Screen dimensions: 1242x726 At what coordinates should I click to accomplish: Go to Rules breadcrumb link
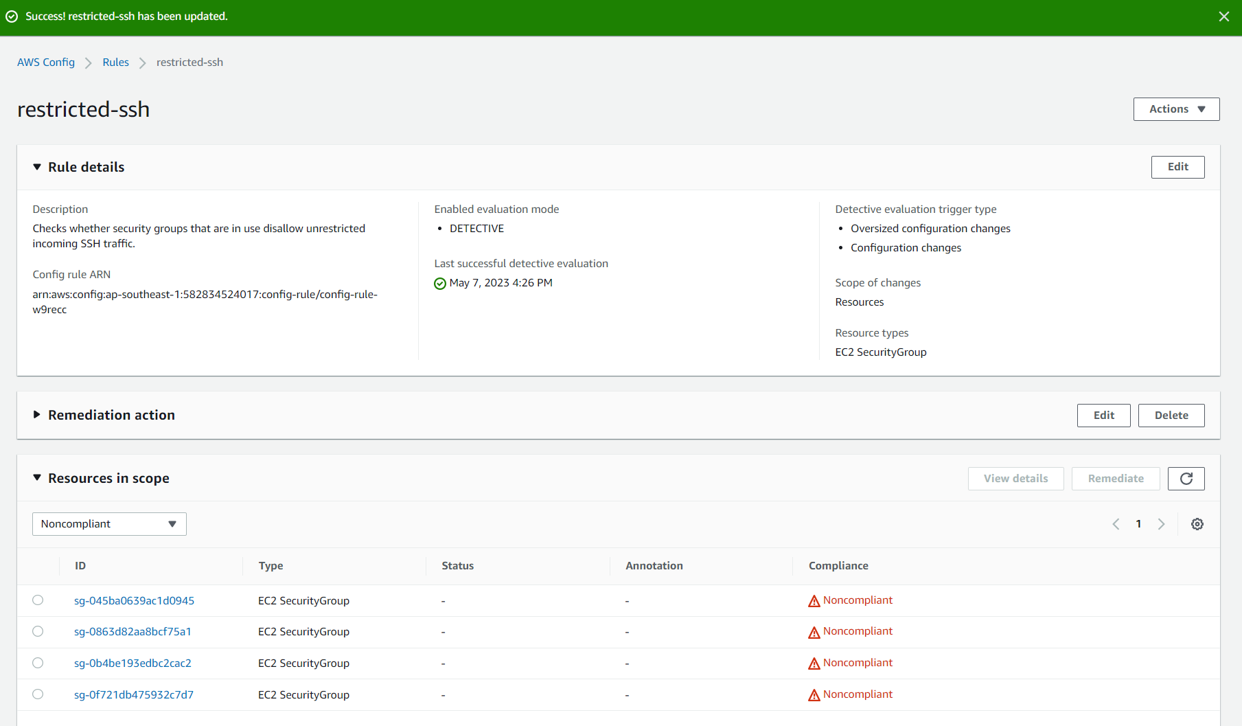click(x=115, y=63)
